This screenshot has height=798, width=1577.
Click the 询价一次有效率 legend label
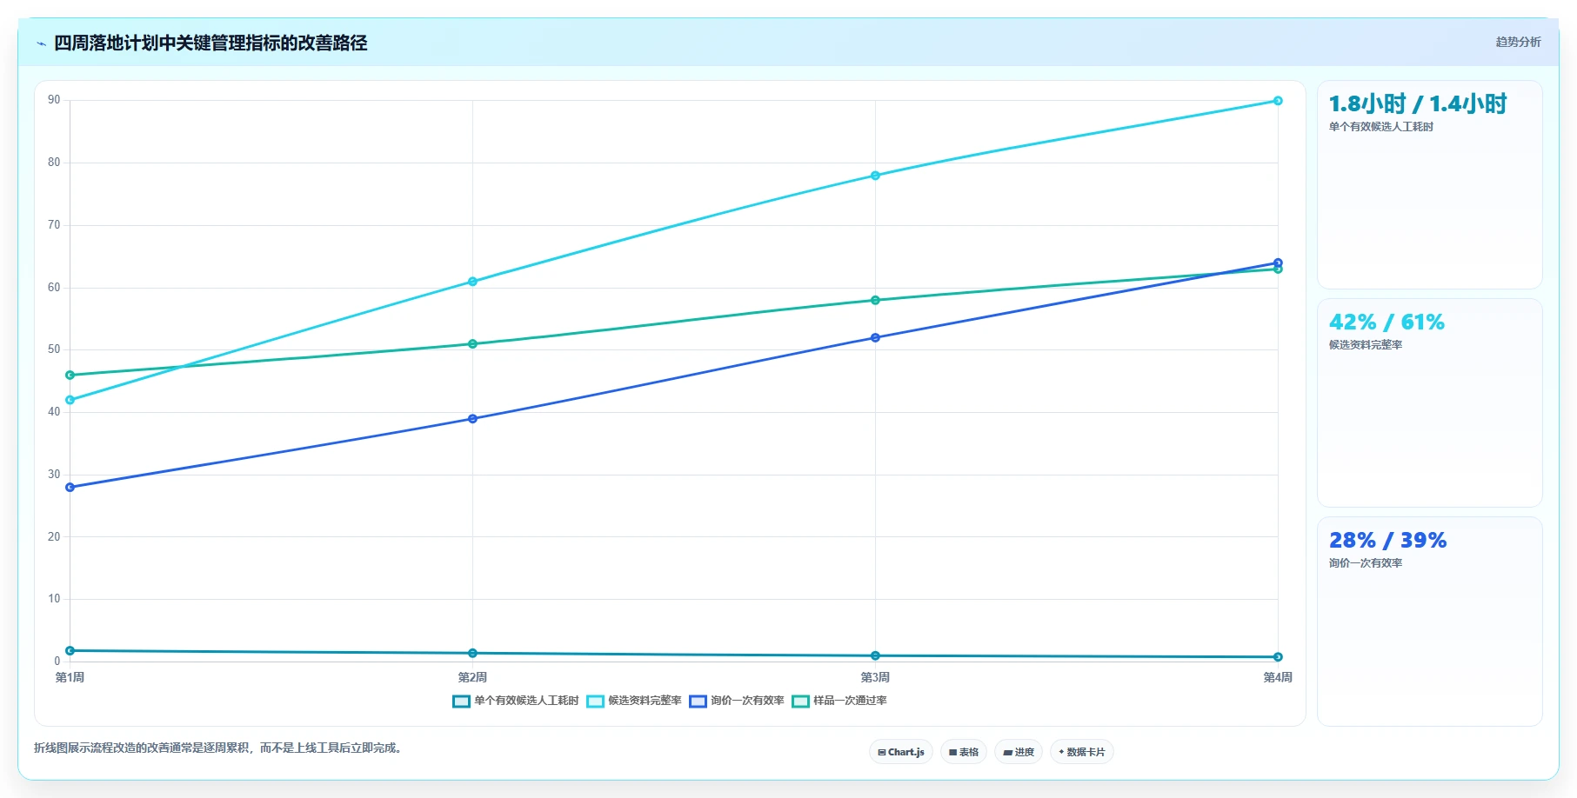pyautogui.click(x=747, y=701)
